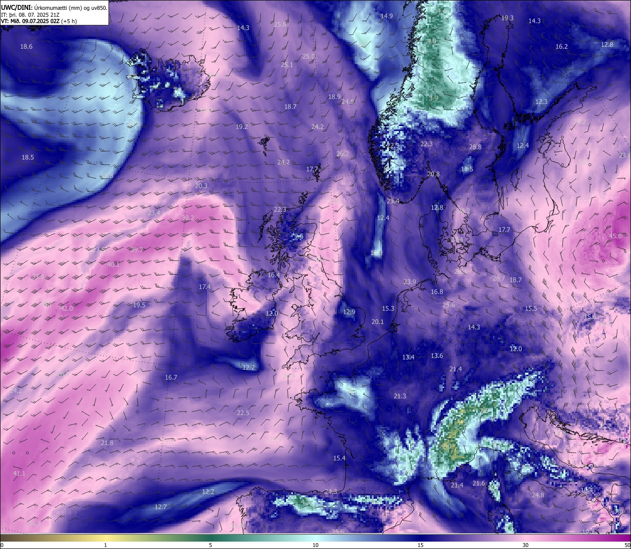Click the 21.6 value label
The image size is (631, 549).
pyautogui.click(x=479, y=484)
